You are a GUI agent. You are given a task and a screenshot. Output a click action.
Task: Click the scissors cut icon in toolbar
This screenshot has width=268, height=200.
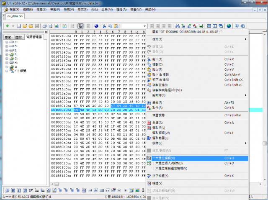104,26
